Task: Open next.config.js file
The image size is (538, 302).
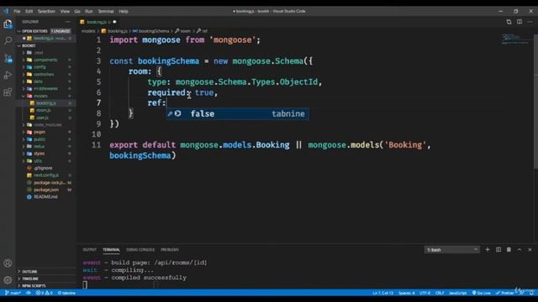Action: point(46,175)
